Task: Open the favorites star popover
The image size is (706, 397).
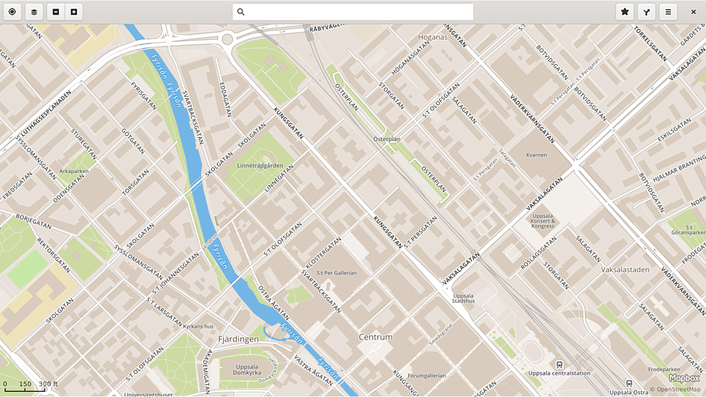Action: 625,12
